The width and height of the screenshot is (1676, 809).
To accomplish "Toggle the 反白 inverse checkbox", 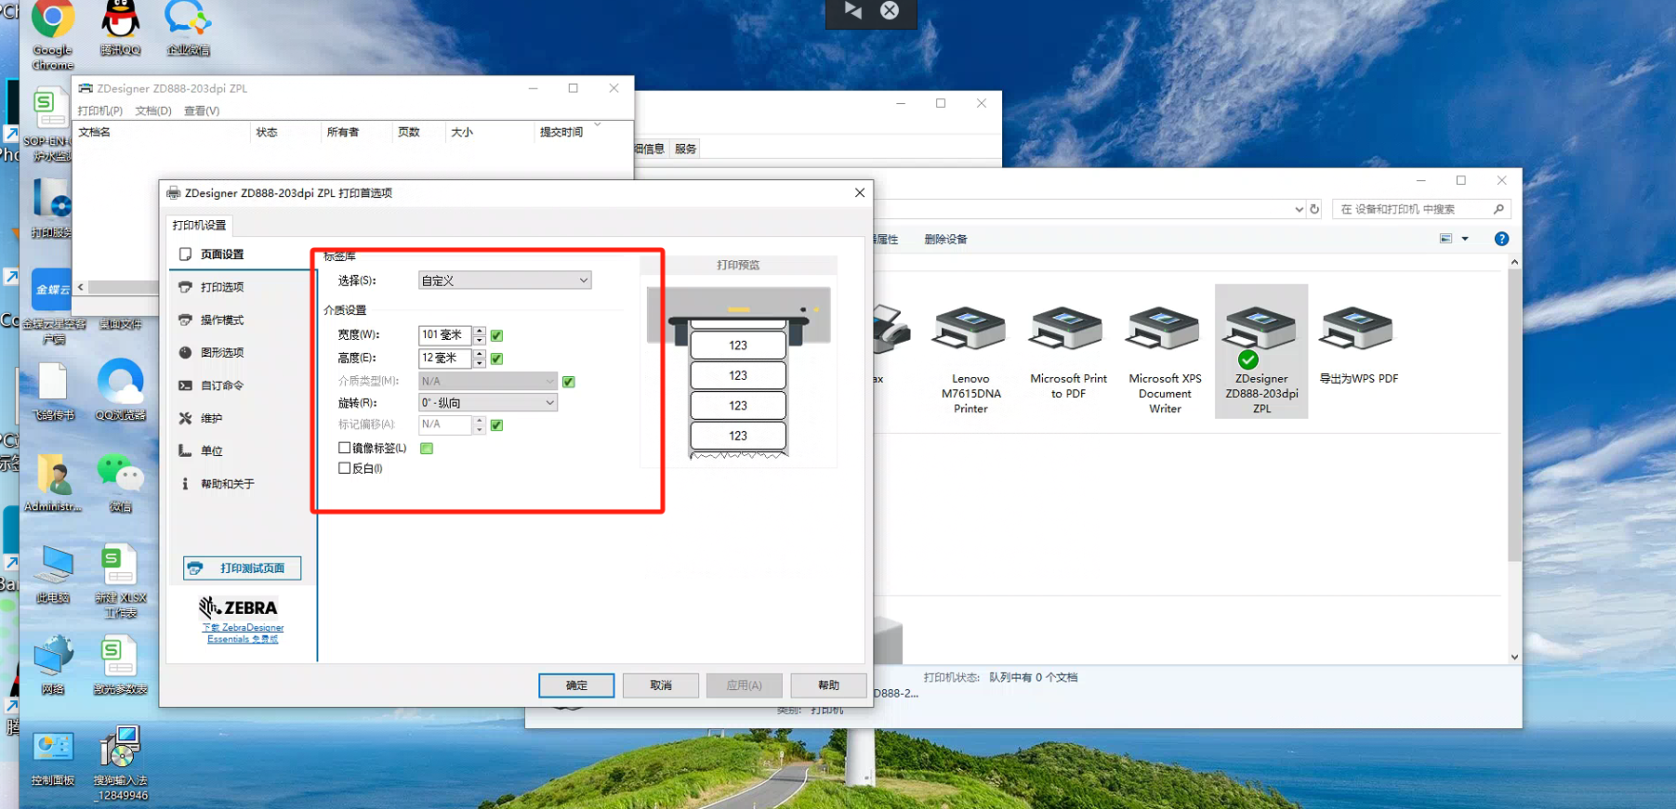I will click(x=345, y=468).
